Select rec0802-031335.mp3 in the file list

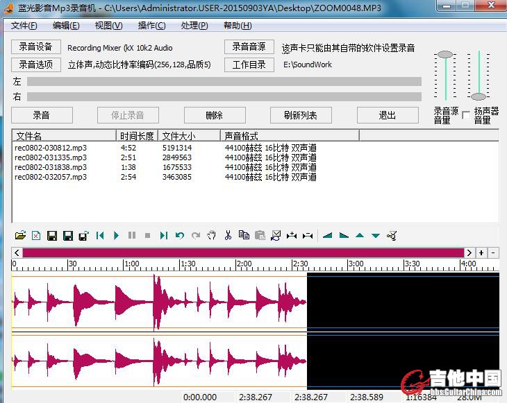tap(51, 157)
